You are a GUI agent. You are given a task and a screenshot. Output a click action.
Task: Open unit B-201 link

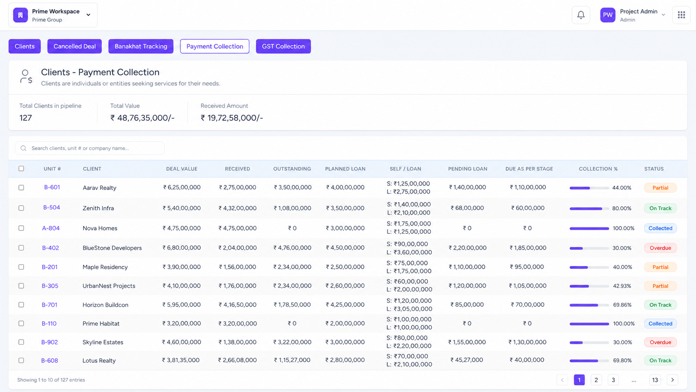(50, 267)
